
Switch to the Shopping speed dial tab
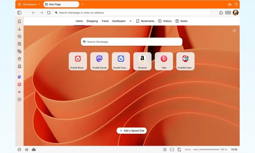tap(92, 21)
